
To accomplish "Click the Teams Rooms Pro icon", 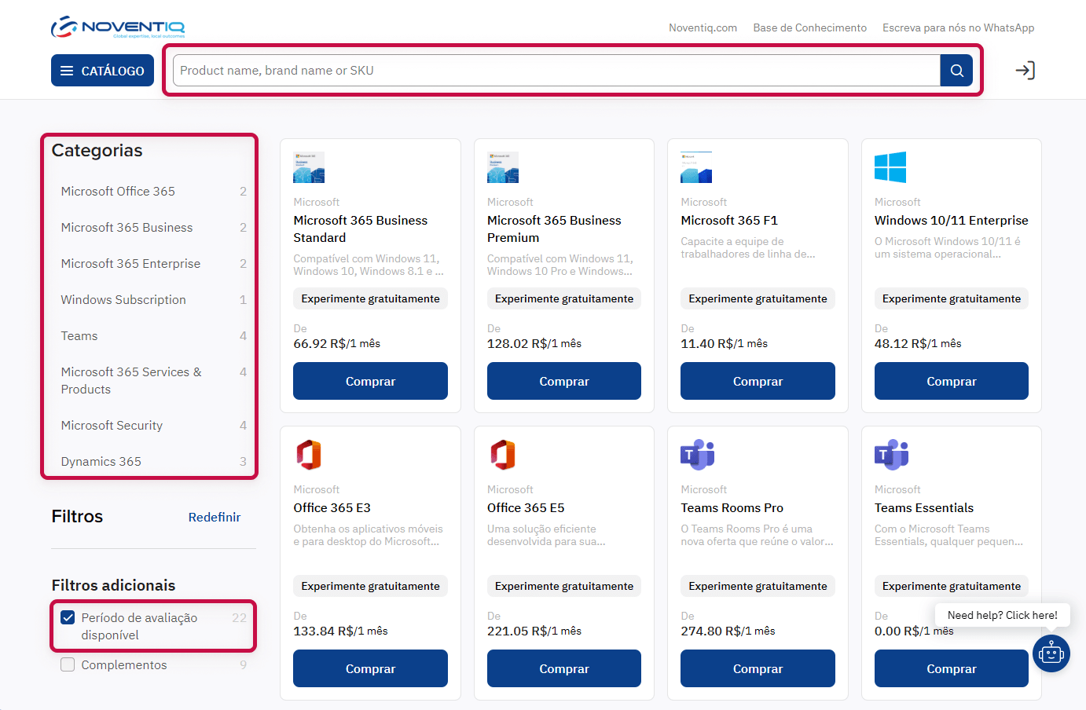I will pyautogui.click(x=695, y=455).
